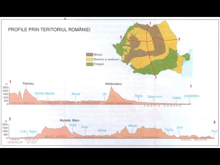Click the yellow Dealuri și podișuri swatch

89,59
